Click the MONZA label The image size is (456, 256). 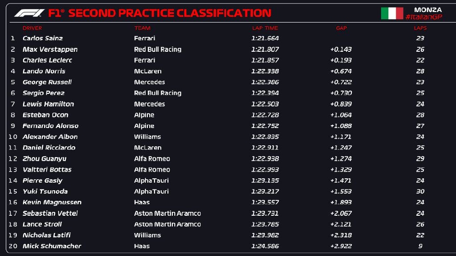click(x=427, y=10)
